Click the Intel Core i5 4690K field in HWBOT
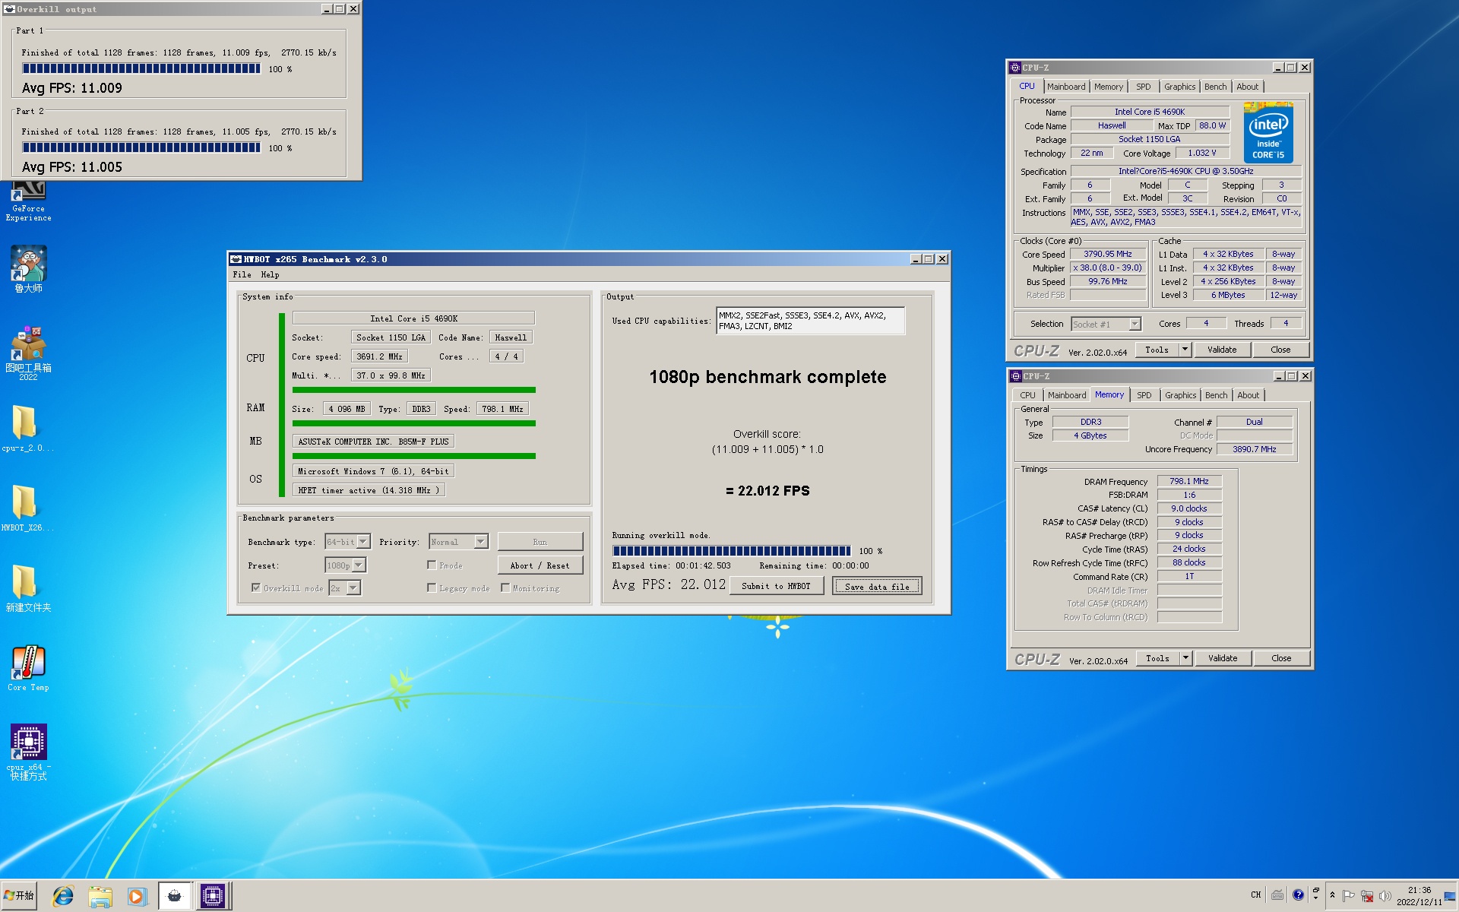Image resolution: width=1459 pixels, height=912 pixels. click(x=413, y=318)
